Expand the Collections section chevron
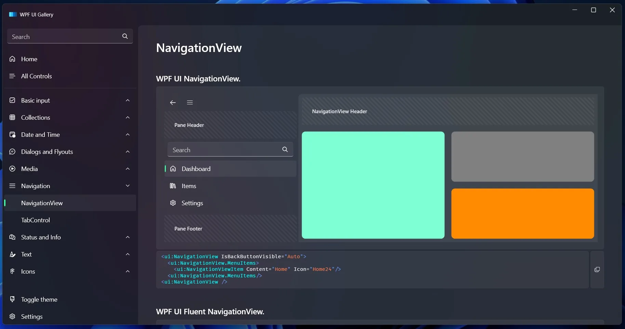Image resolution: width=625 pixels, height=329 pixels. [128, 117]
